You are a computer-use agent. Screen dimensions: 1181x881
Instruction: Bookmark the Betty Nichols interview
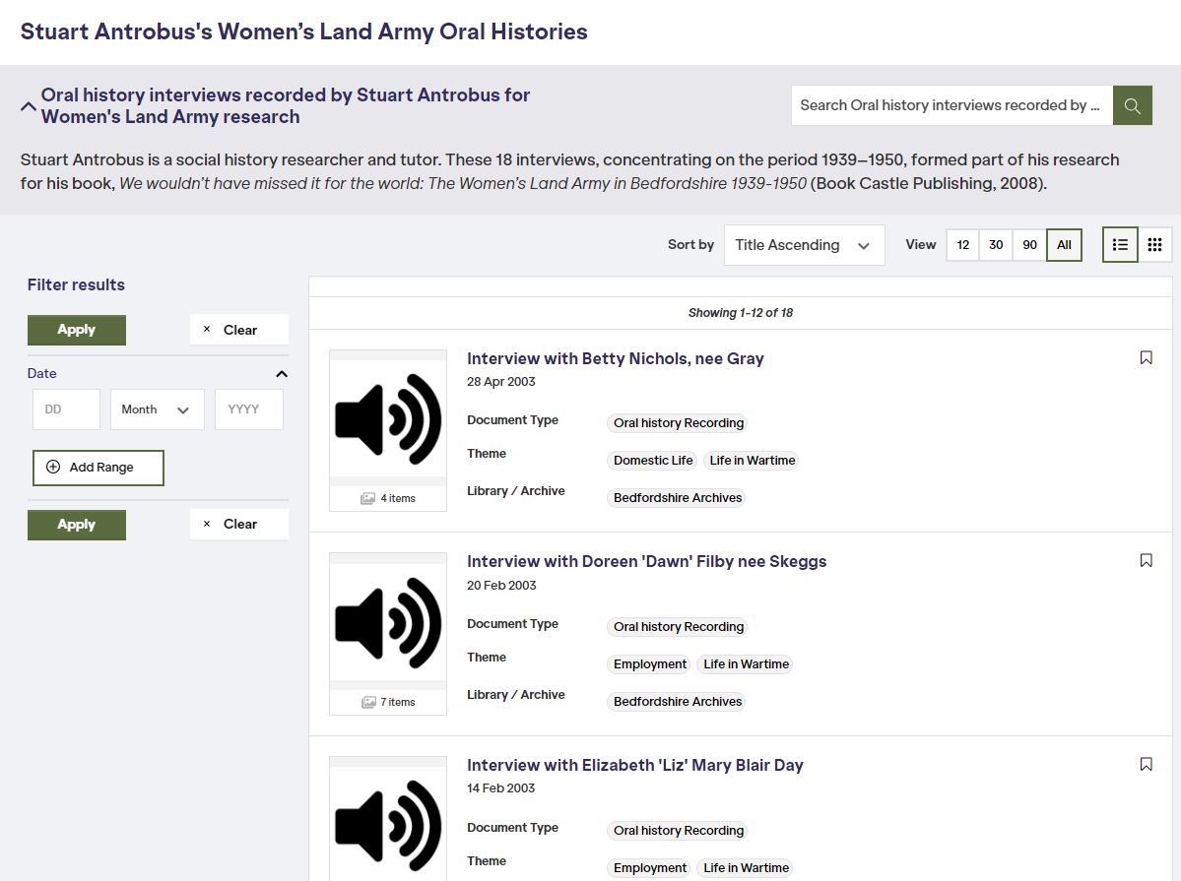click(x=1146, y=357)
